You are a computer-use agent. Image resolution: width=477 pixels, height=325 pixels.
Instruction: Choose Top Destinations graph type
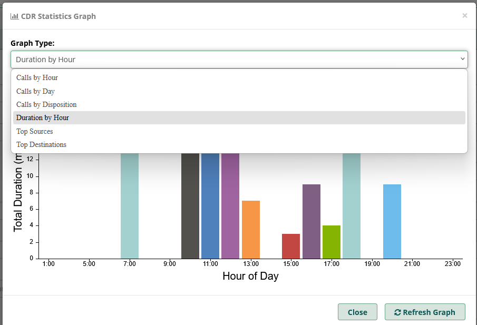click(41, 144)
